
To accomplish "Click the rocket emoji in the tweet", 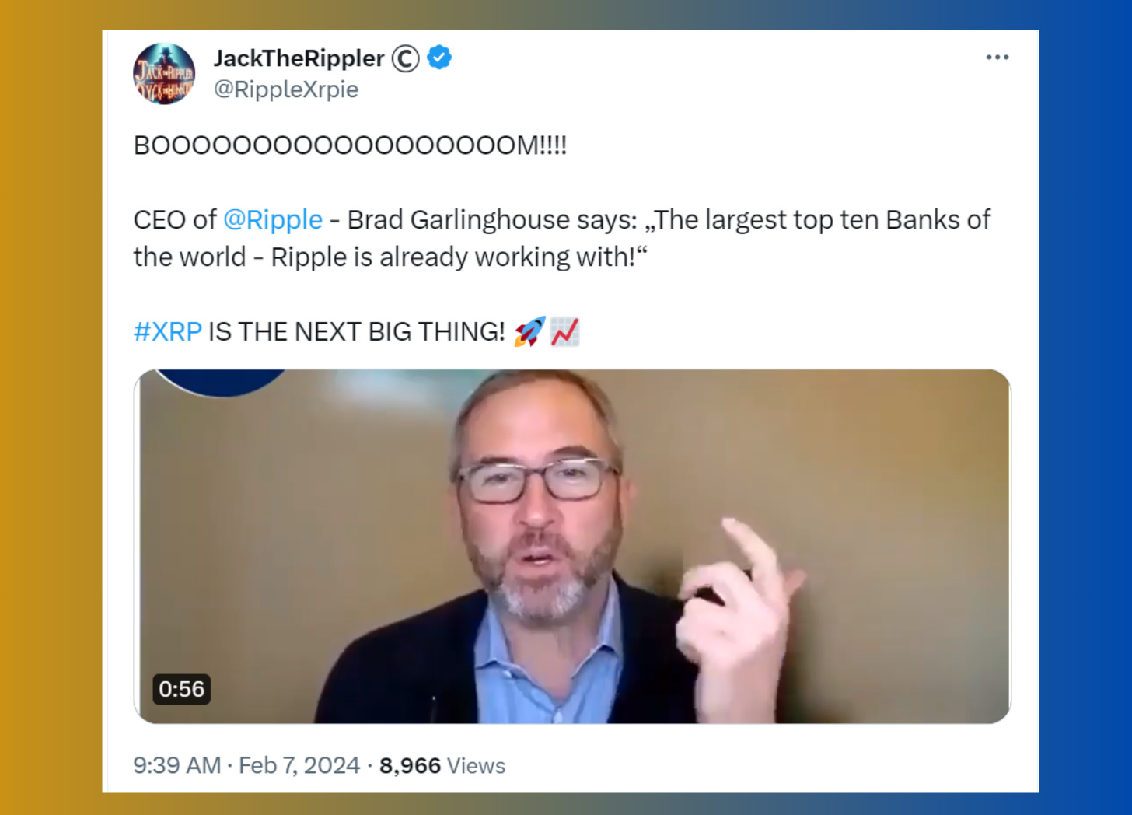I will tap(529, 332).
